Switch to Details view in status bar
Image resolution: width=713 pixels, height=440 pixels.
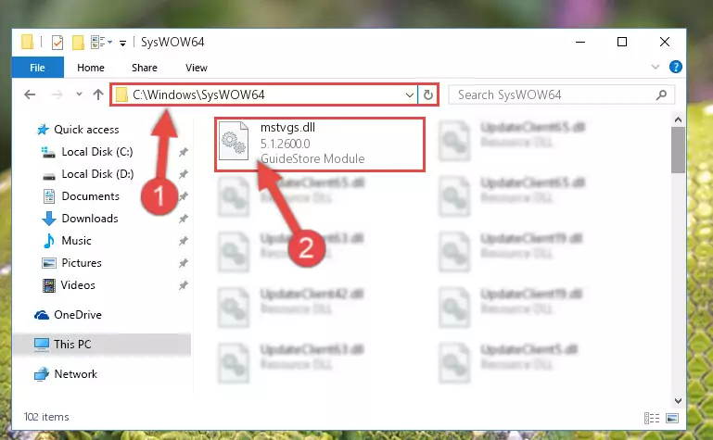click(x=652, y=418)
